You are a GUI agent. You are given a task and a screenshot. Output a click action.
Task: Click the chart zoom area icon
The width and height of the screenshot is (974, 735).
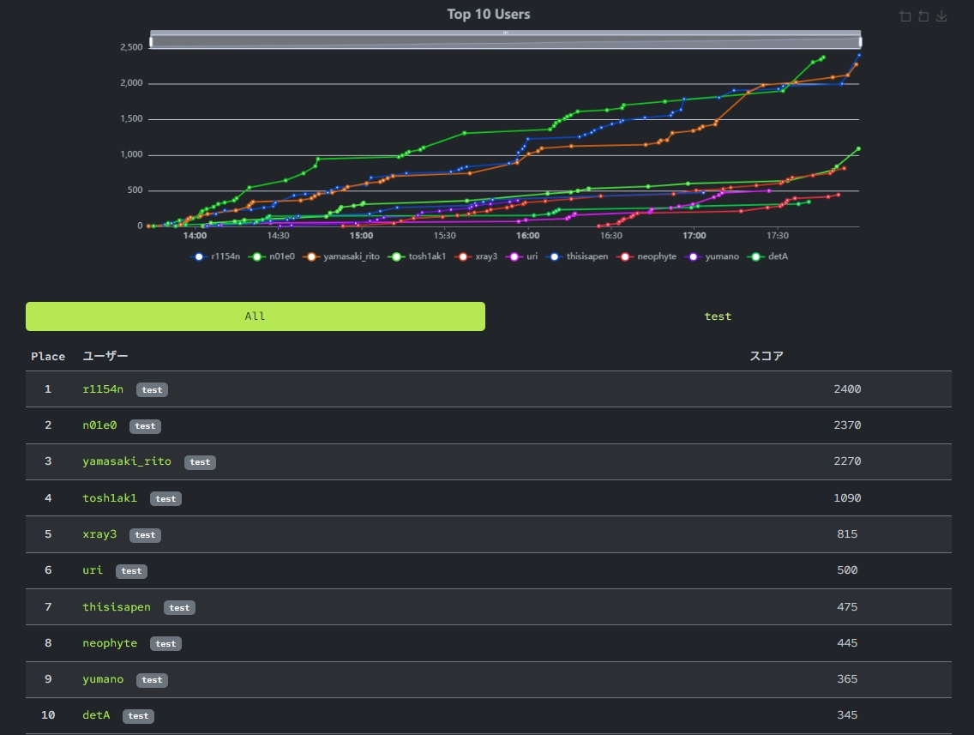[x=905, y=17]
